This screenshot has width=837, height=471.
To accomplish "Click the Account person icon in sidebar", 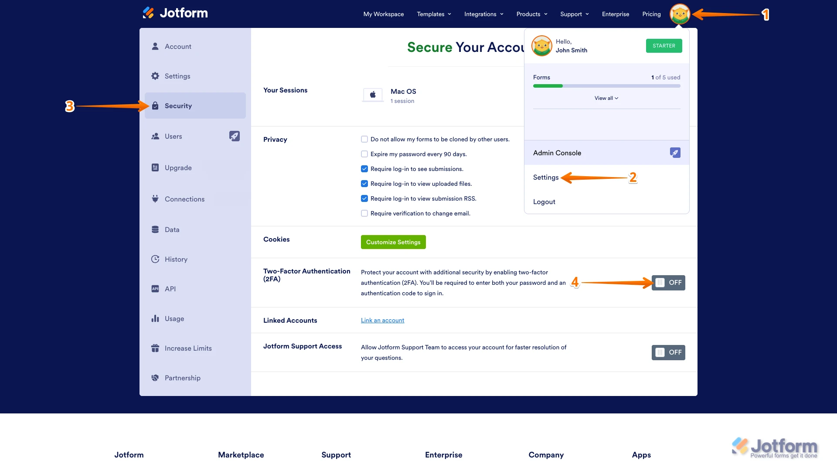I will pos(155,46).
